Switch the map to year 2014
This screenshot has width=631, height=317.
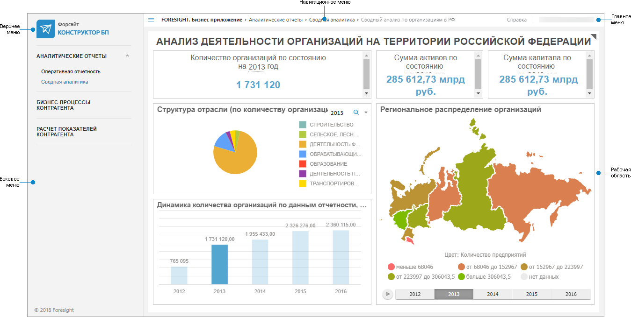click(x=493, y=294)
